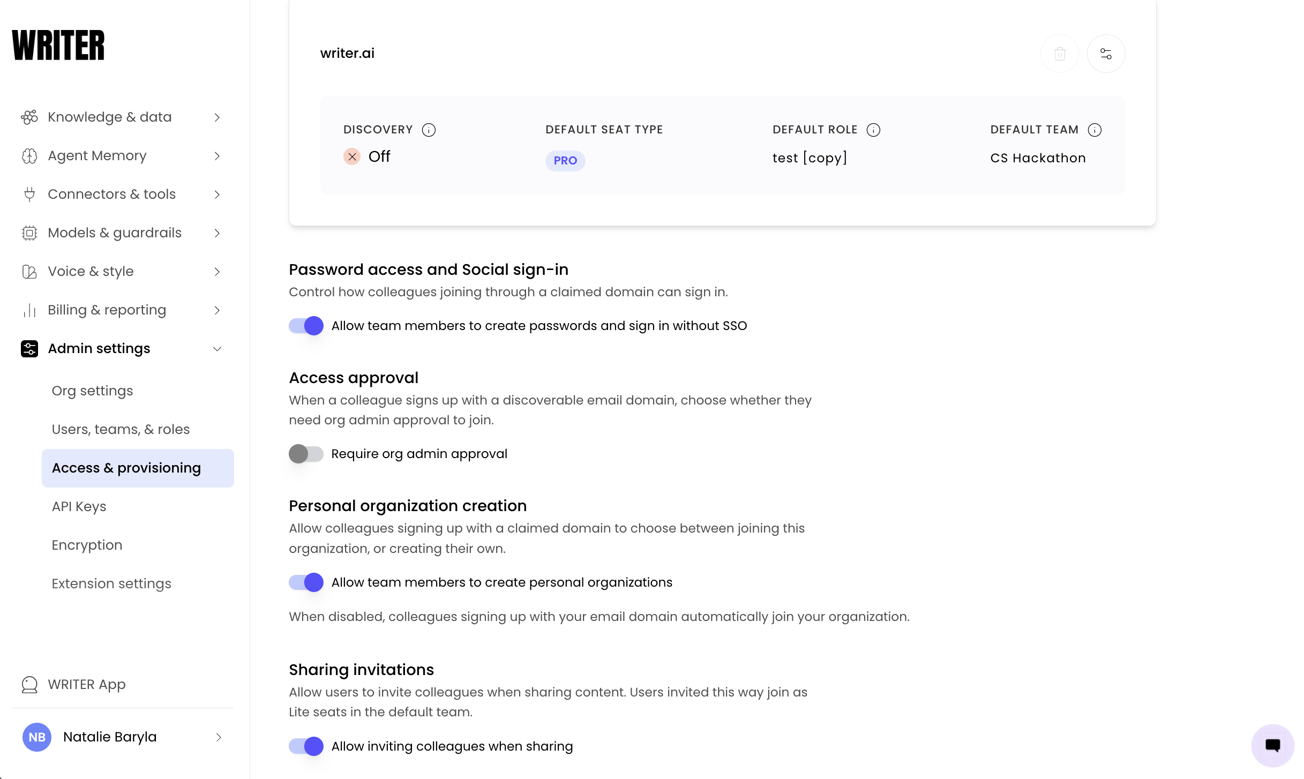Viewport: 1304px width, 779px height.
Task: Click the PRO seat type badge
Action: 565,161
